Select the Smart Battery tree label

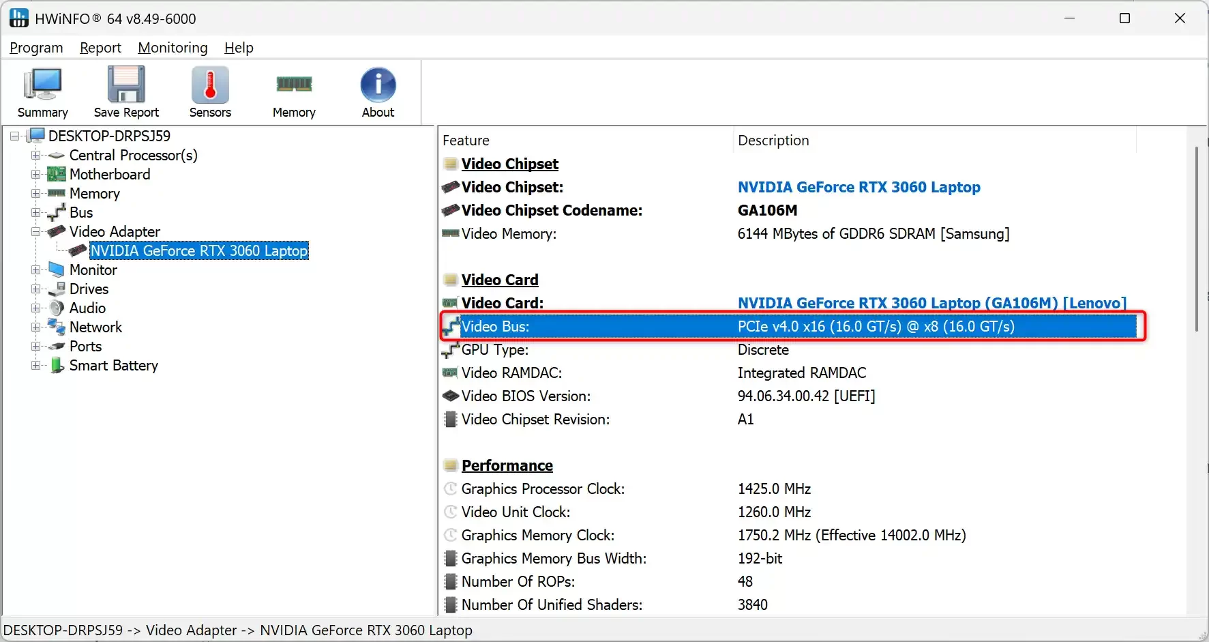114,365
